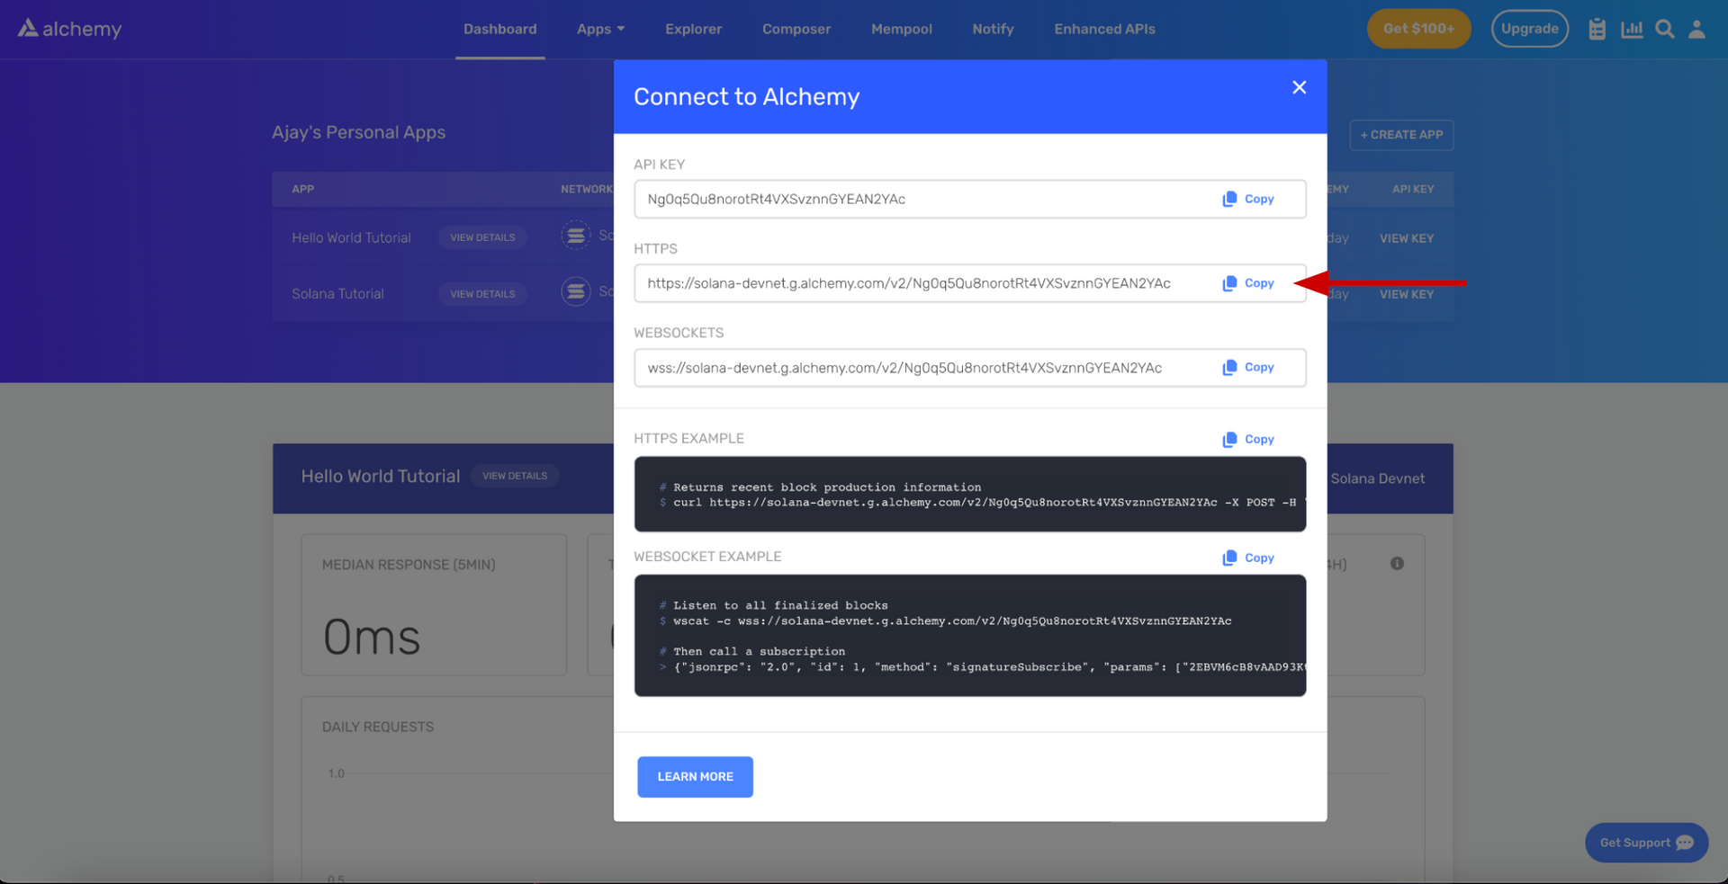Click the WebSocket example code block

(x=969, y=636)
